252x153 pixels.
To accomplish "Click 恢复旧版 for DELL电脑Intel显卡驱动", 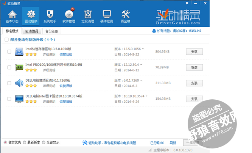I will pos(66,102).
